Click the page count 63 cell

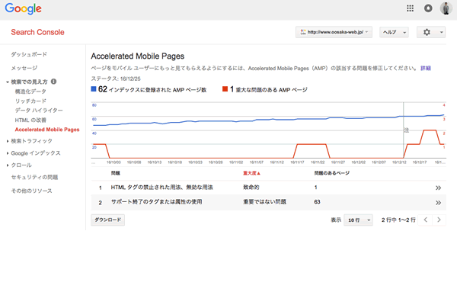coord(317,201)
